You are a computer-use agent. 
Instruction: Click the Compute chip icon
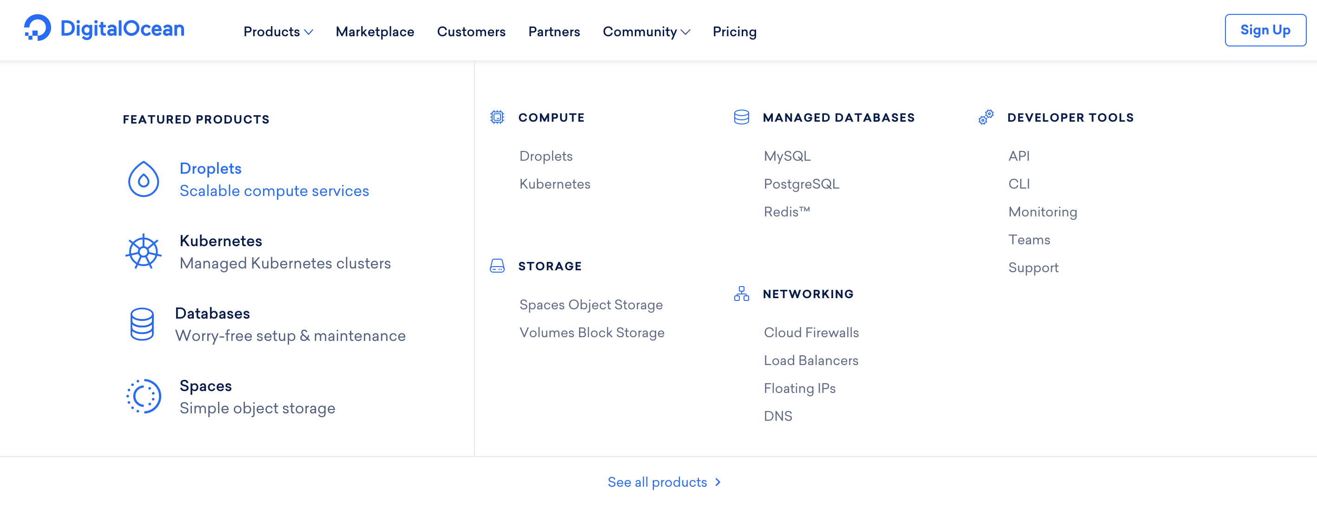pyautogui.click(x=497, y=117)
